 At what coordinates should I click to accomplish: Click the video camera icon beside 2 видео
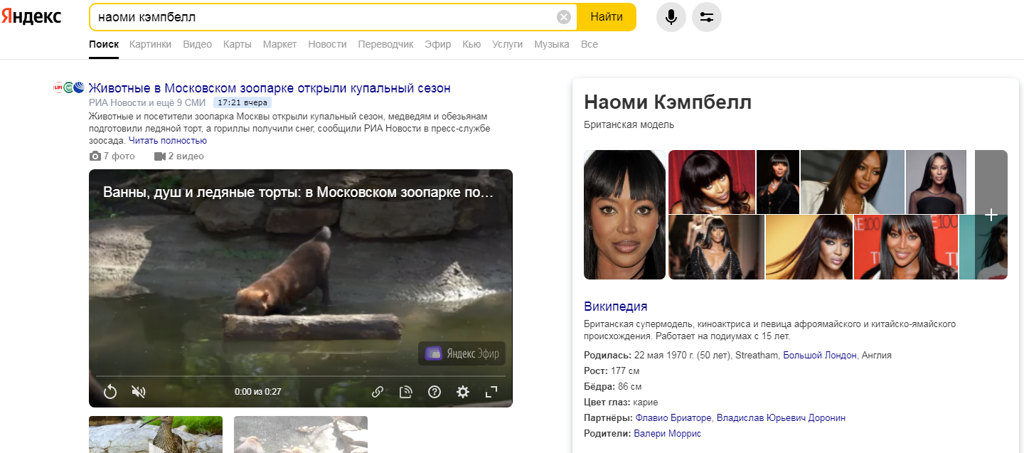(x=160, y=156)
